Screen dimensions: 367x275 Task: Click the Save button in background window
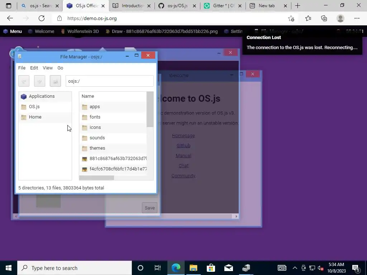tap(149, 208)
